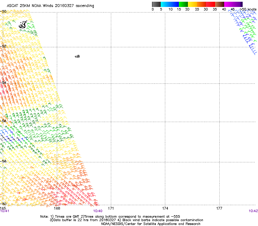Click the red 30-35 knots legend segment
Image resolution: width=258 pixels, height=226 pixels.
coord(211,4)
